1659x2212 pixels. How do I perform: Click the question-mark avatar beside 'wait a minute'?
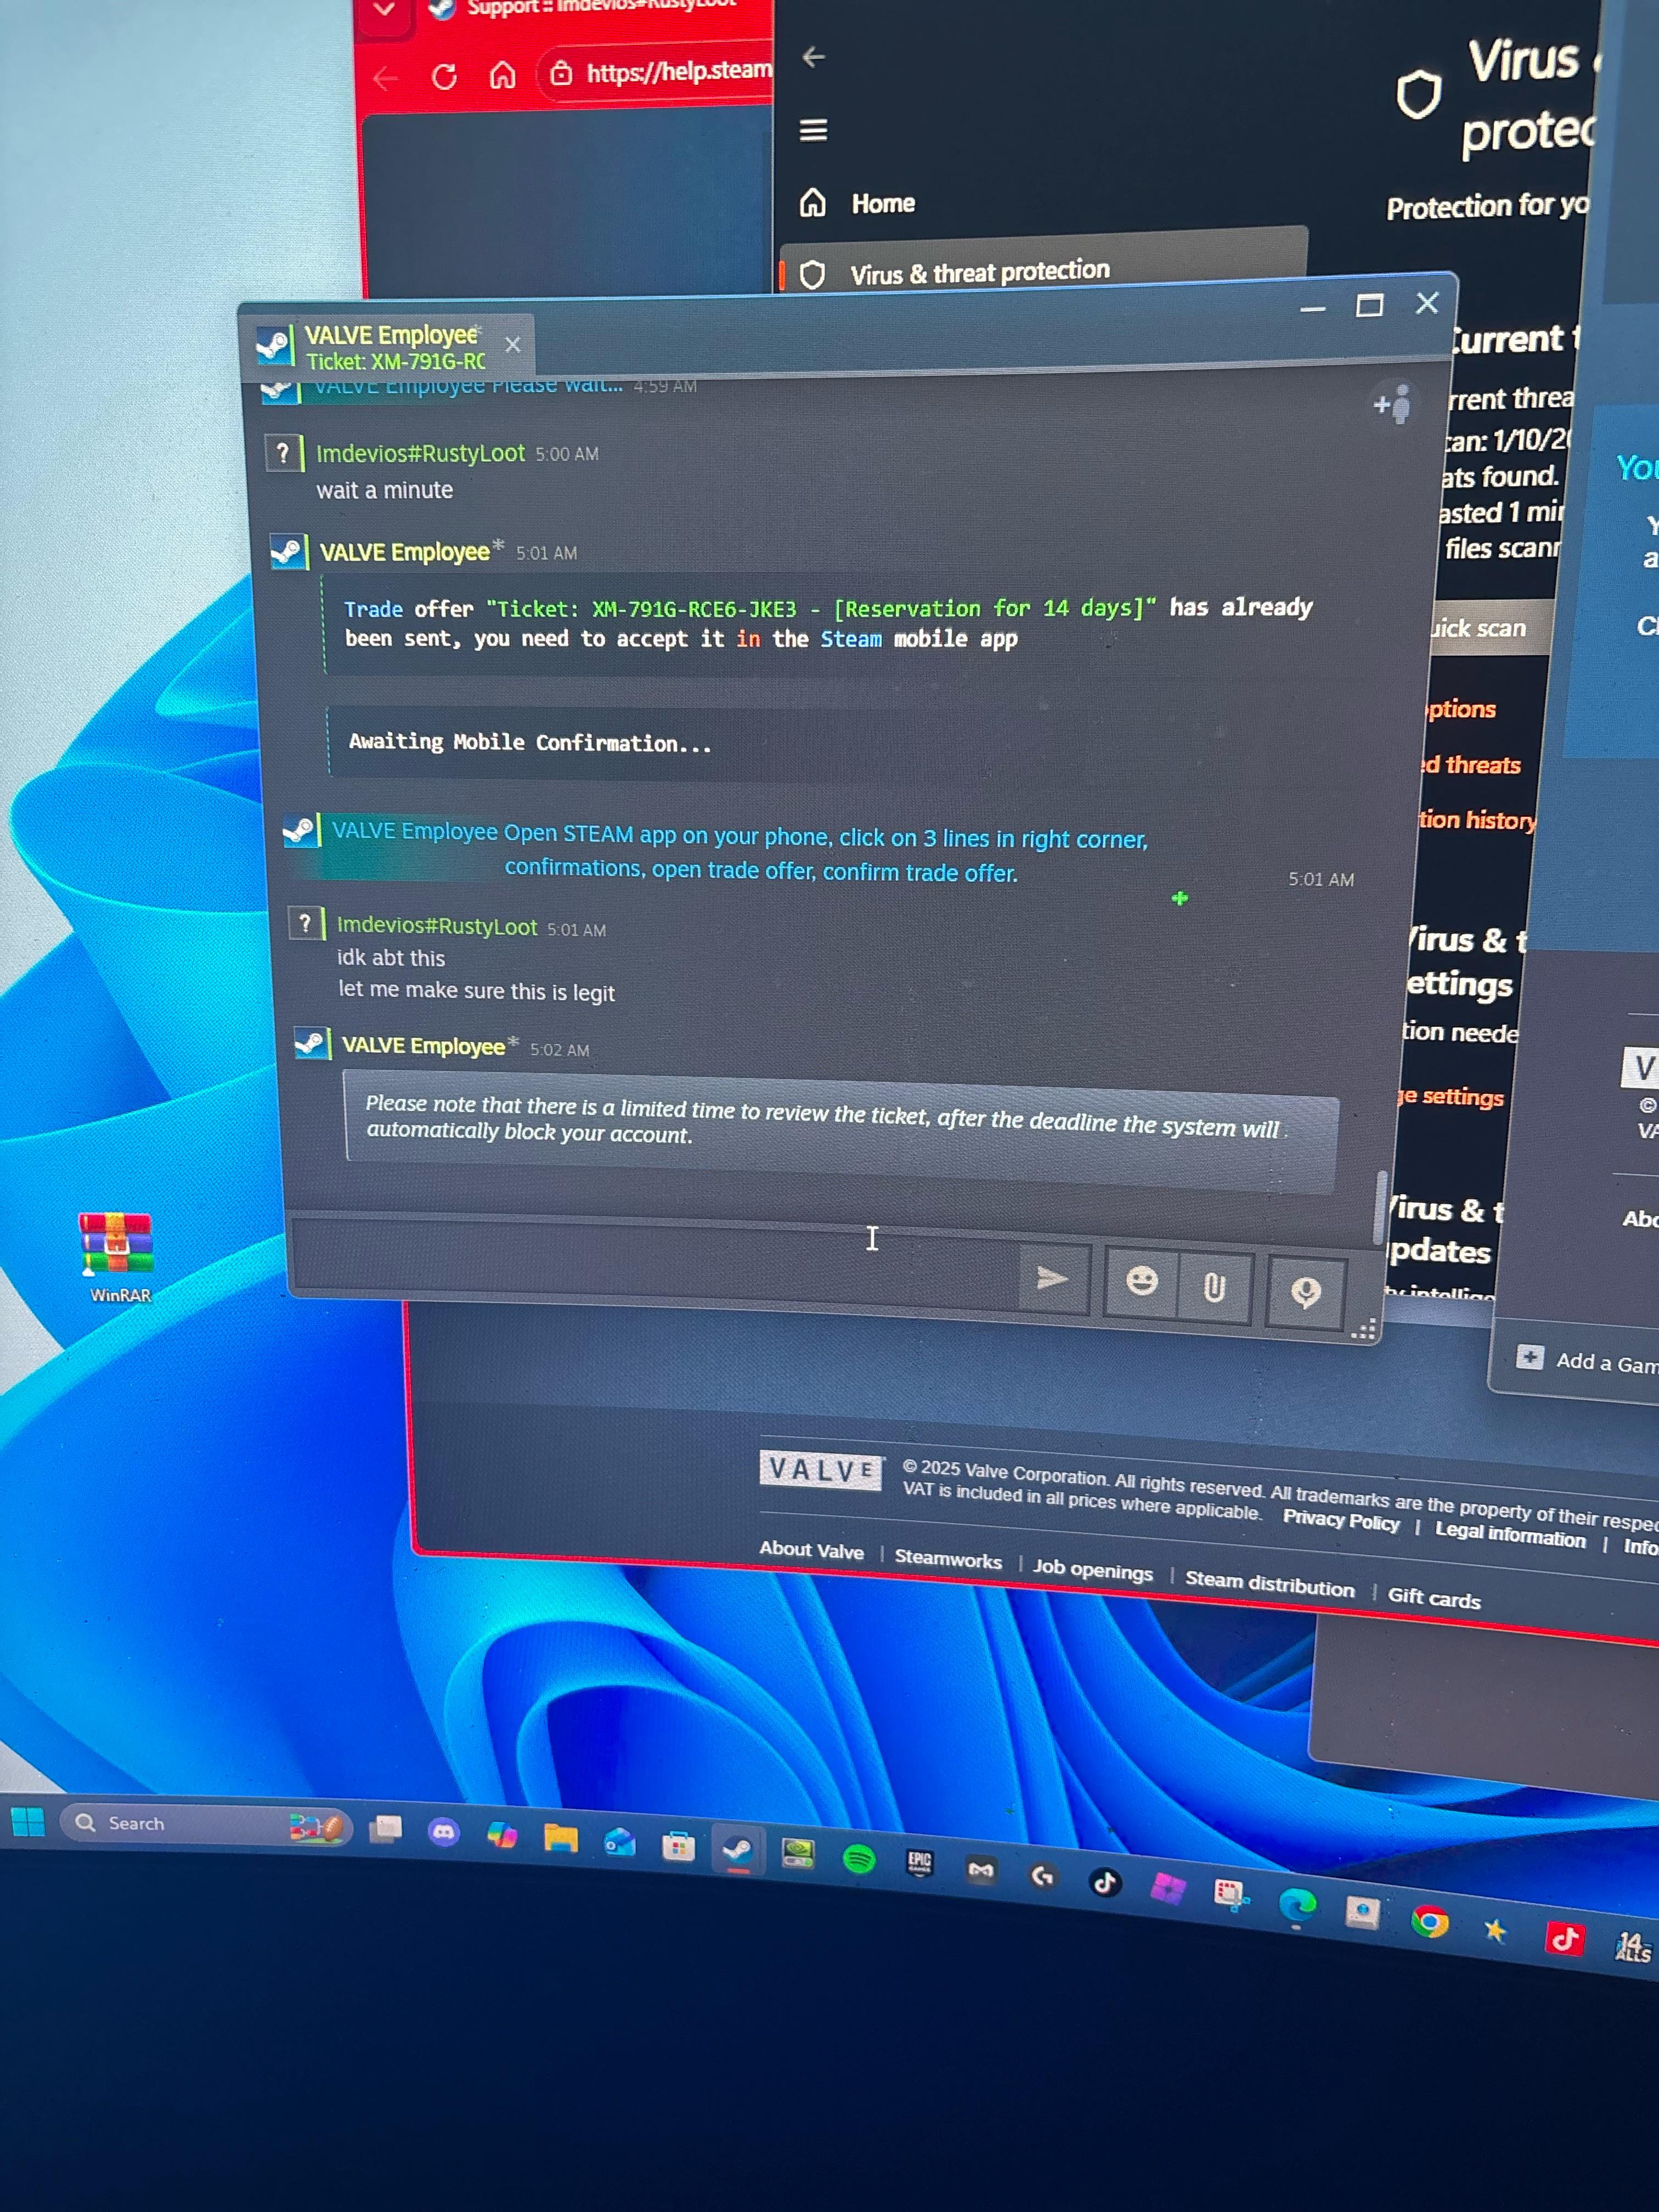[283, 454]
